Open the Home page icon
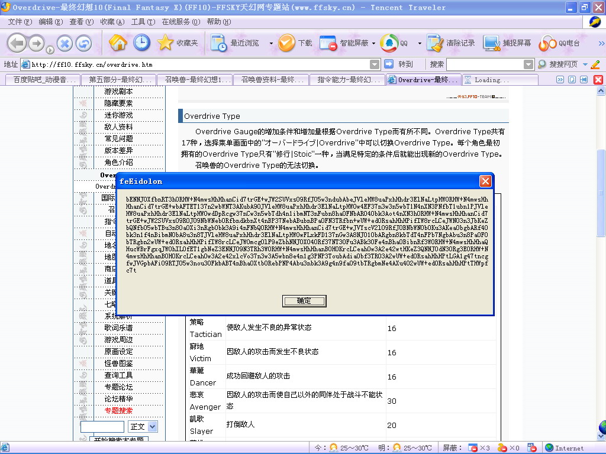 coord(118,43)
